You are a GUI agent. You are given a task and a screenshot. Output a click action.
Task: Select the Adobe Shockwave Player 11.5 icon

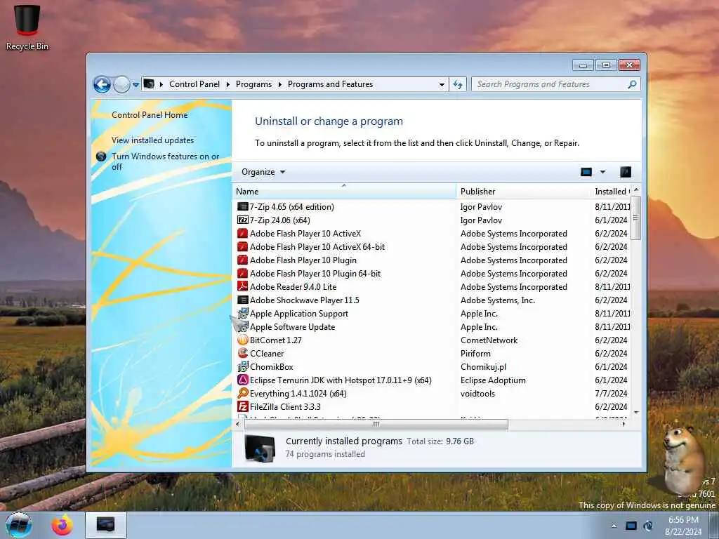click(242, 300)
